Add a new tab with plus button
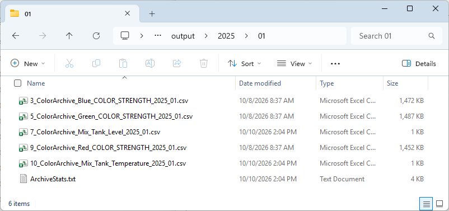Viewport: 449px width, 211px height. 152,14
